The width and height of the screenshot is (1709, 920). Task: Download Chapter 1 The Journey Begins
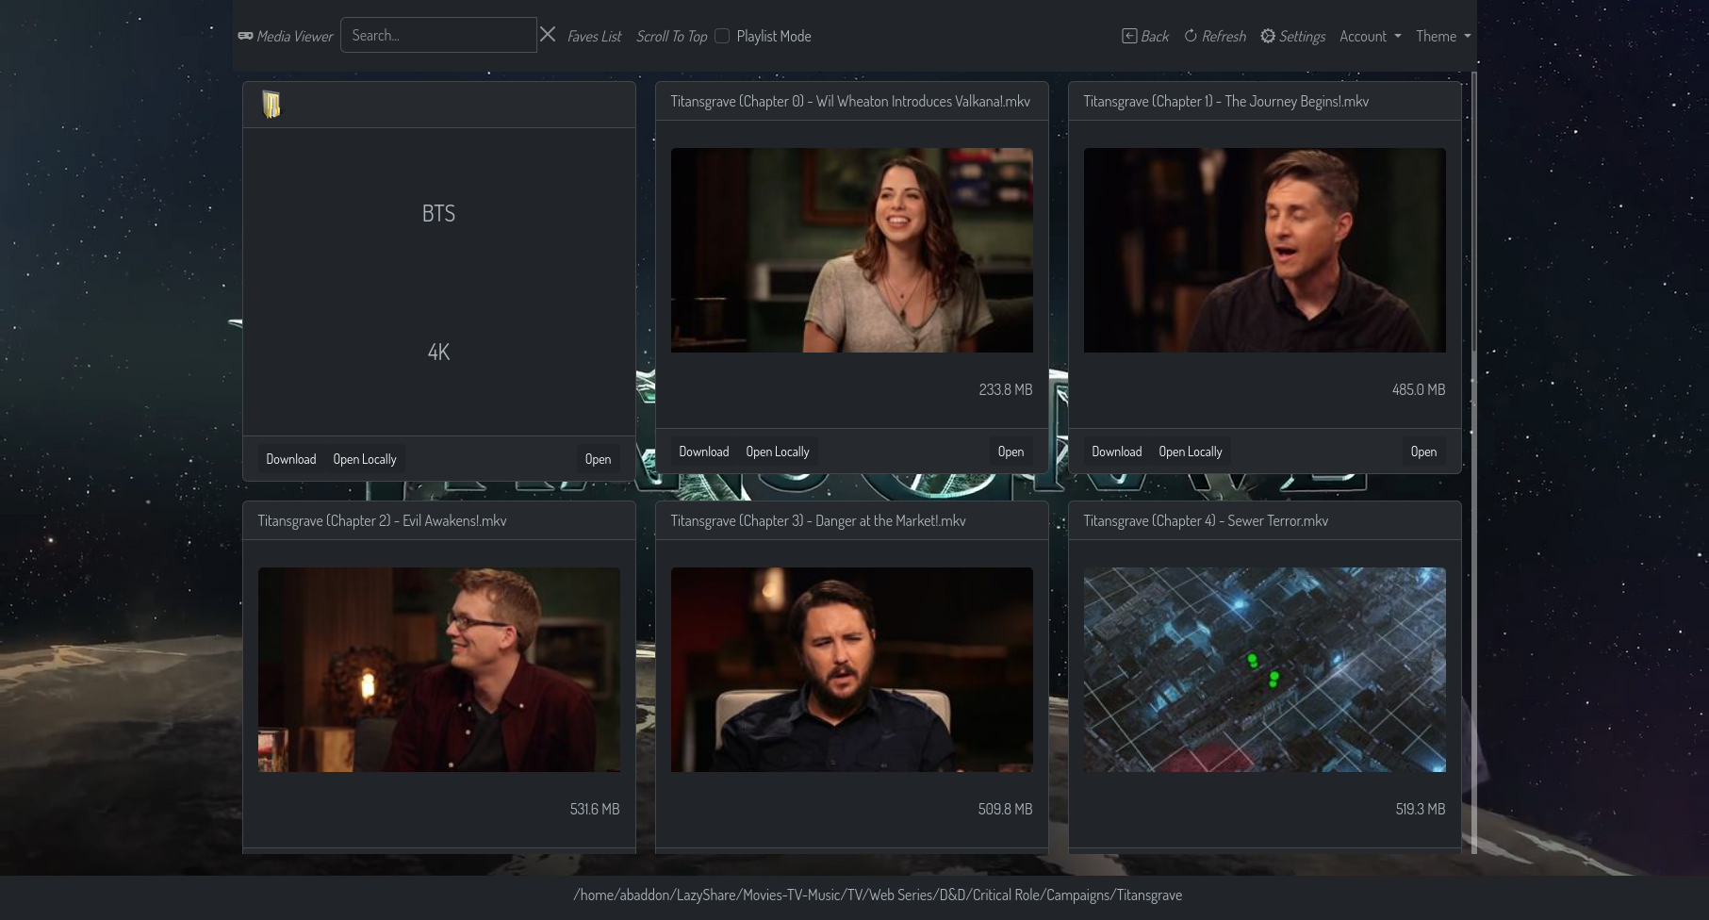[1116, 452]
